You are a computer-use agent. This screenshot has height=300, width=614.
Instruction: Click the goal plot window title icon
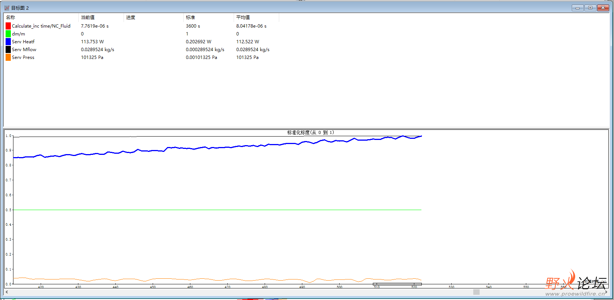coord(7,8)
